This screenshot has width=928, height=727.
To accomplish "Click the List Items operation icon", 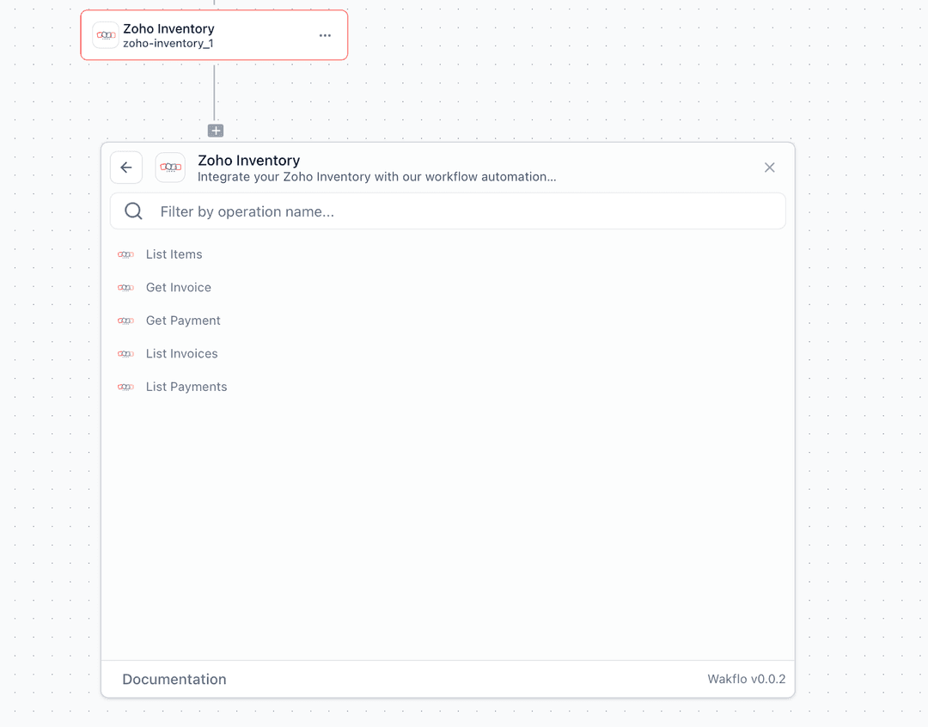I will (x=125, y=254).
